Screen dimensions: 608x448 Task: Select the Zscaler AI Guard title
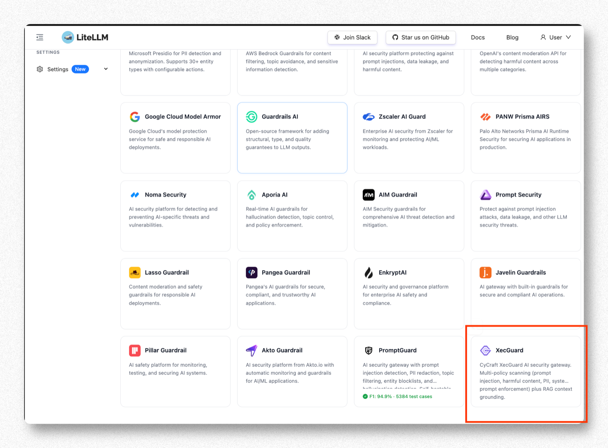[x=402, y=116]
